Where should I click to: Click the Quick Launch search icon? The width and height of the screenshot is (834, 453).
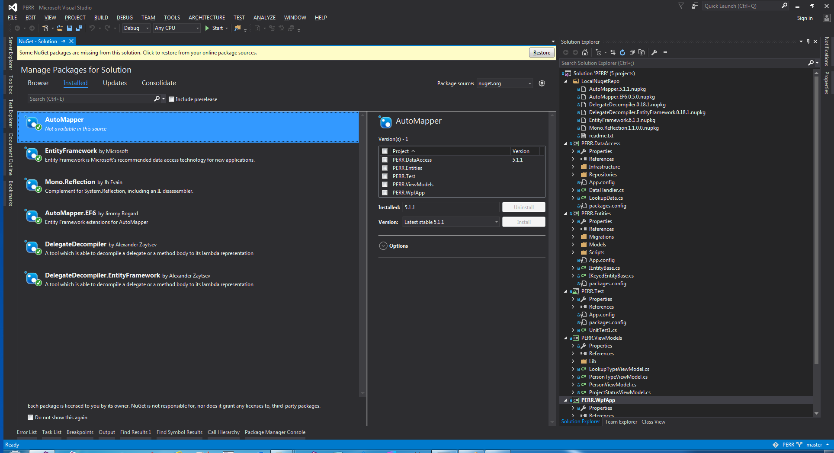(x=785, y=6)
